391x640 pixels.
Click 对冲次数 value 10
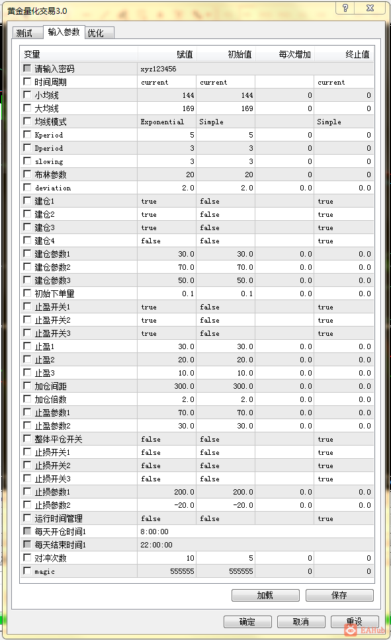[x=167, y=558]
